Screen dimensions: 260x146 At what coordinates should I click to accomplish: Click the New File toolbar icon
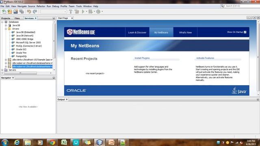4,12
